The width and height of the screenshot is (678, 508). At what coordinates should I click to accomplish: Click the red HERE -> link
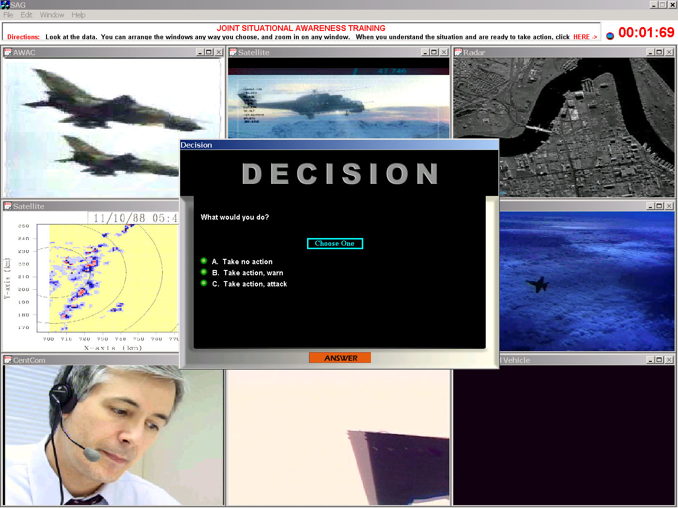pos(585,37)
